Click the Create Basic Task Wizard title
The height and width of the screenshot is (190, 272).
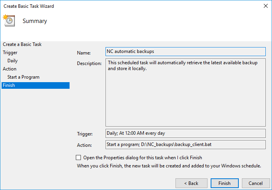click(29, 6)
